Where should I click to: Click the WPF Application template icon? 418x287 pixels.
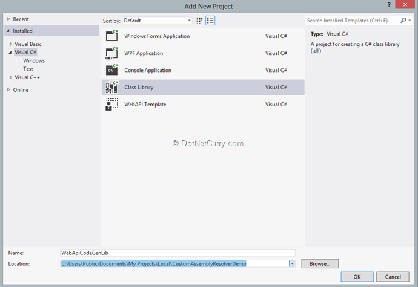tap(112, 53)
